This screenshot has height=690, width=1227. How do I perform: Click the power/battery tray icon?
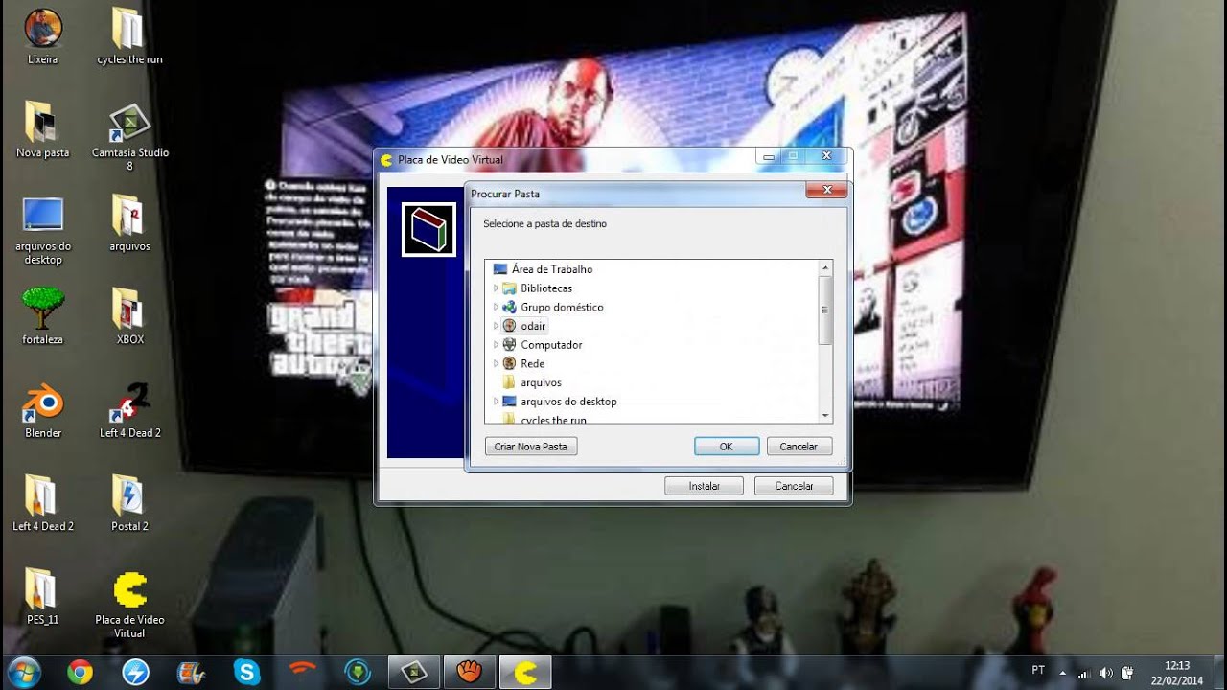point(1127,673)
